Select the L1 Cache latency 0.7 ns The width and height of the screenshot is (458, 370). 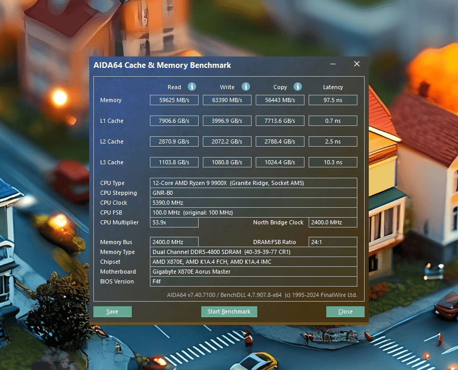click(x=332, y=121)
